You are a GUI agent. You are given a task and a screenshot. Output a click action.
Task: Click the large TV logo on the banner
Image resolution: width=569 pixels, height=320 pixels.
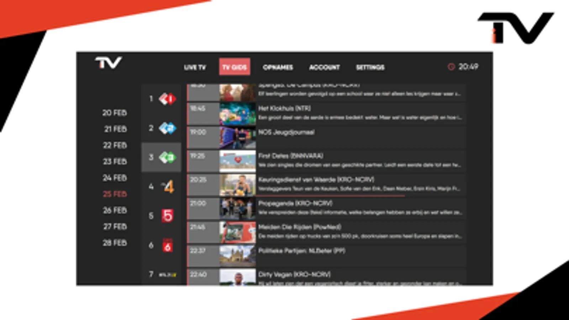click(516, 28)
